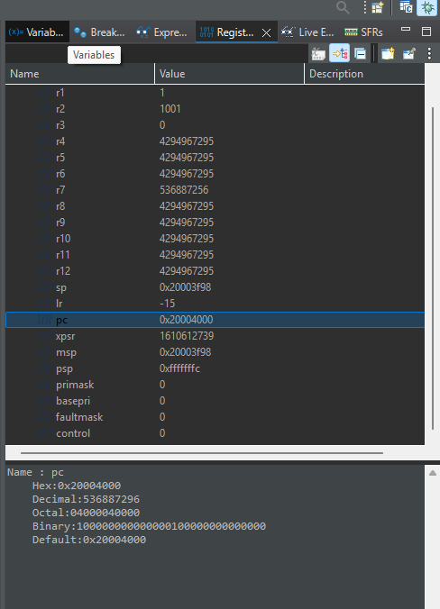Select the xpsr register row
Image resolution: width=440 pixels, height=609 pixels.
tap(215, 336)
